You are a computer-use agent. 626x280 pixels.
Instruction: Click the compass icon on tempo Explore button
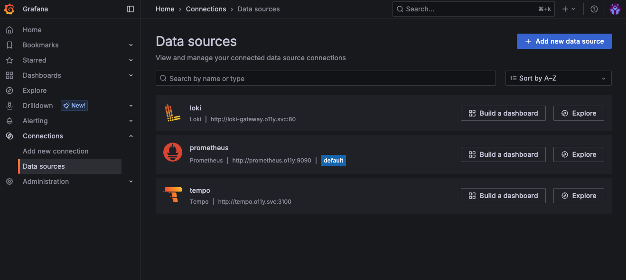pyautogui.click(x=565, y=196)
